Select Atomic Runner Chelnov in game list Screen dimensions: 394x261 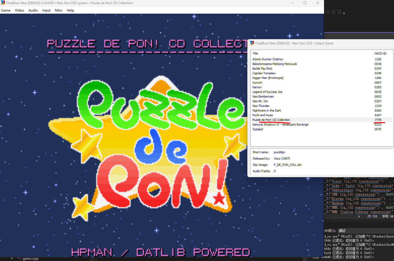point(268,59)
